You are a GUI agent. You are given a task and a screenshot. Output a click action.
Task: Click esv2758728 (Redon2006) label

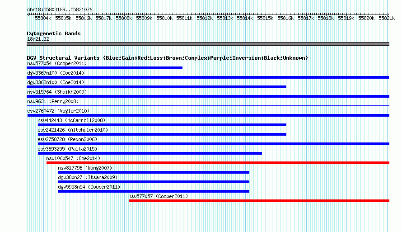[x=67, y=139]
